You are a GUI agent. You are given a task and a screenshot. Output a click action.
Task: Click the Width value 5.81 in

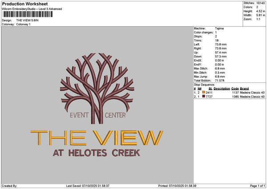(260, 15)
